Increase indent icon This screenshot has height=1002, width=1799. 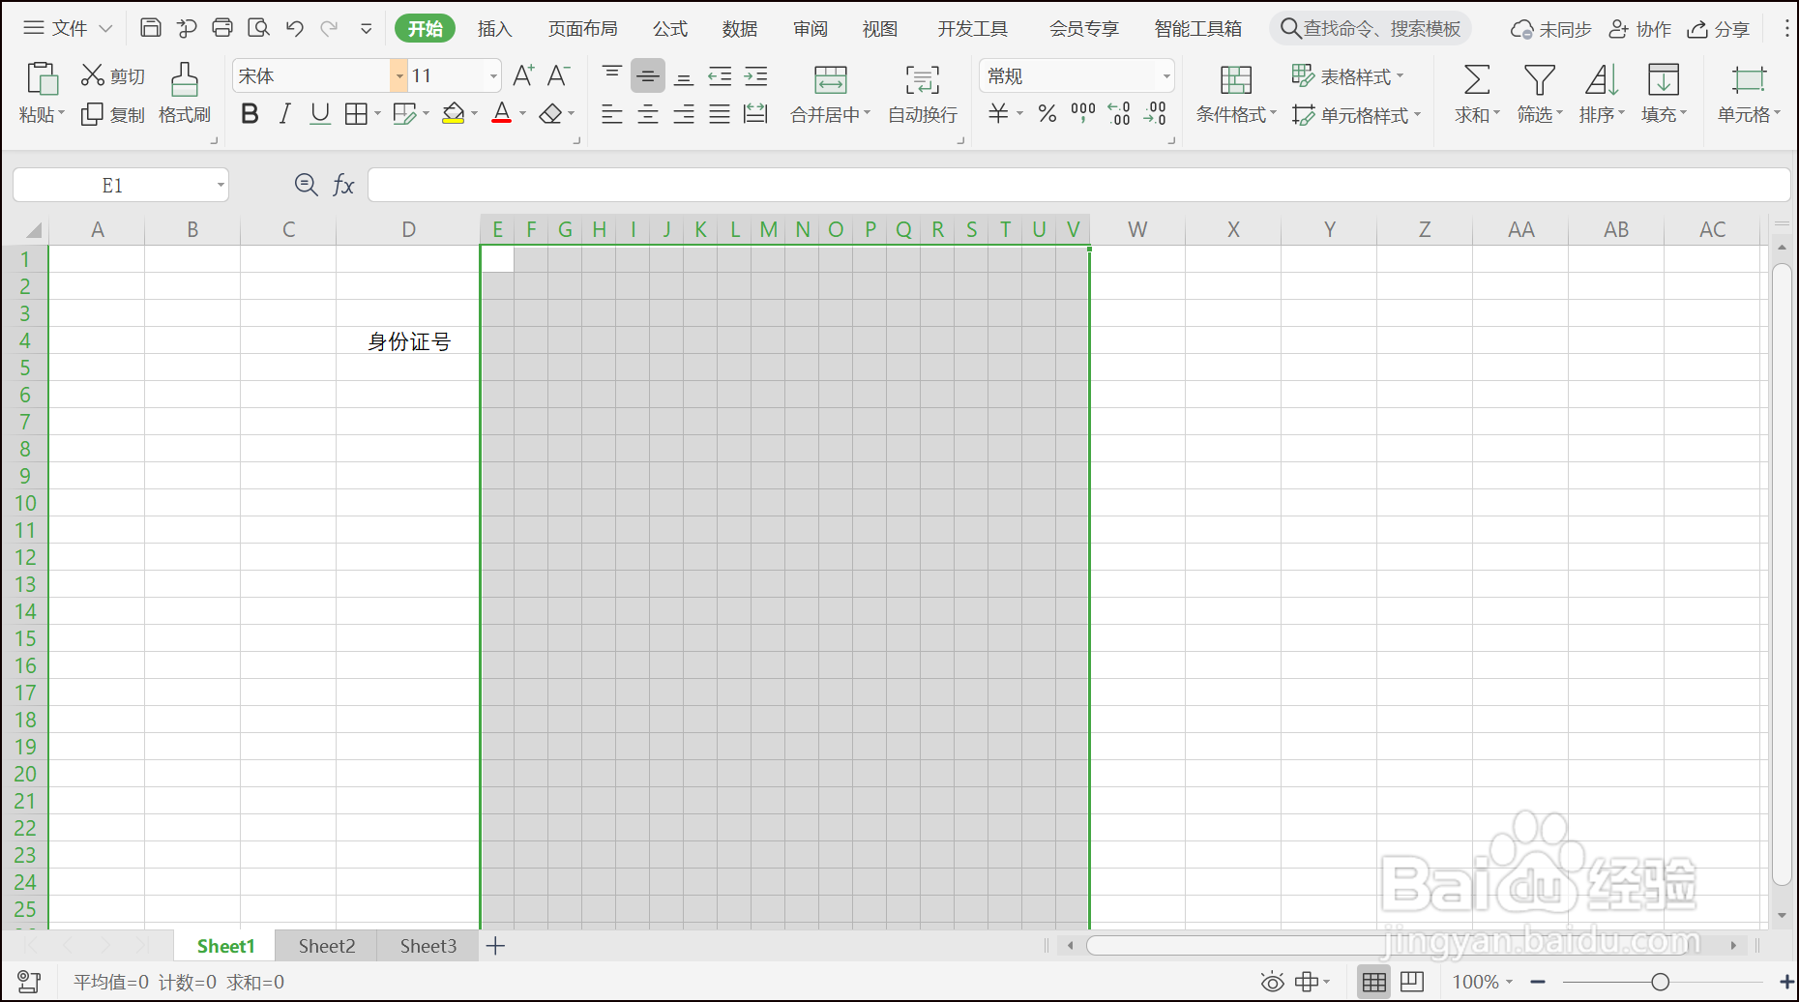pos(756,75)
